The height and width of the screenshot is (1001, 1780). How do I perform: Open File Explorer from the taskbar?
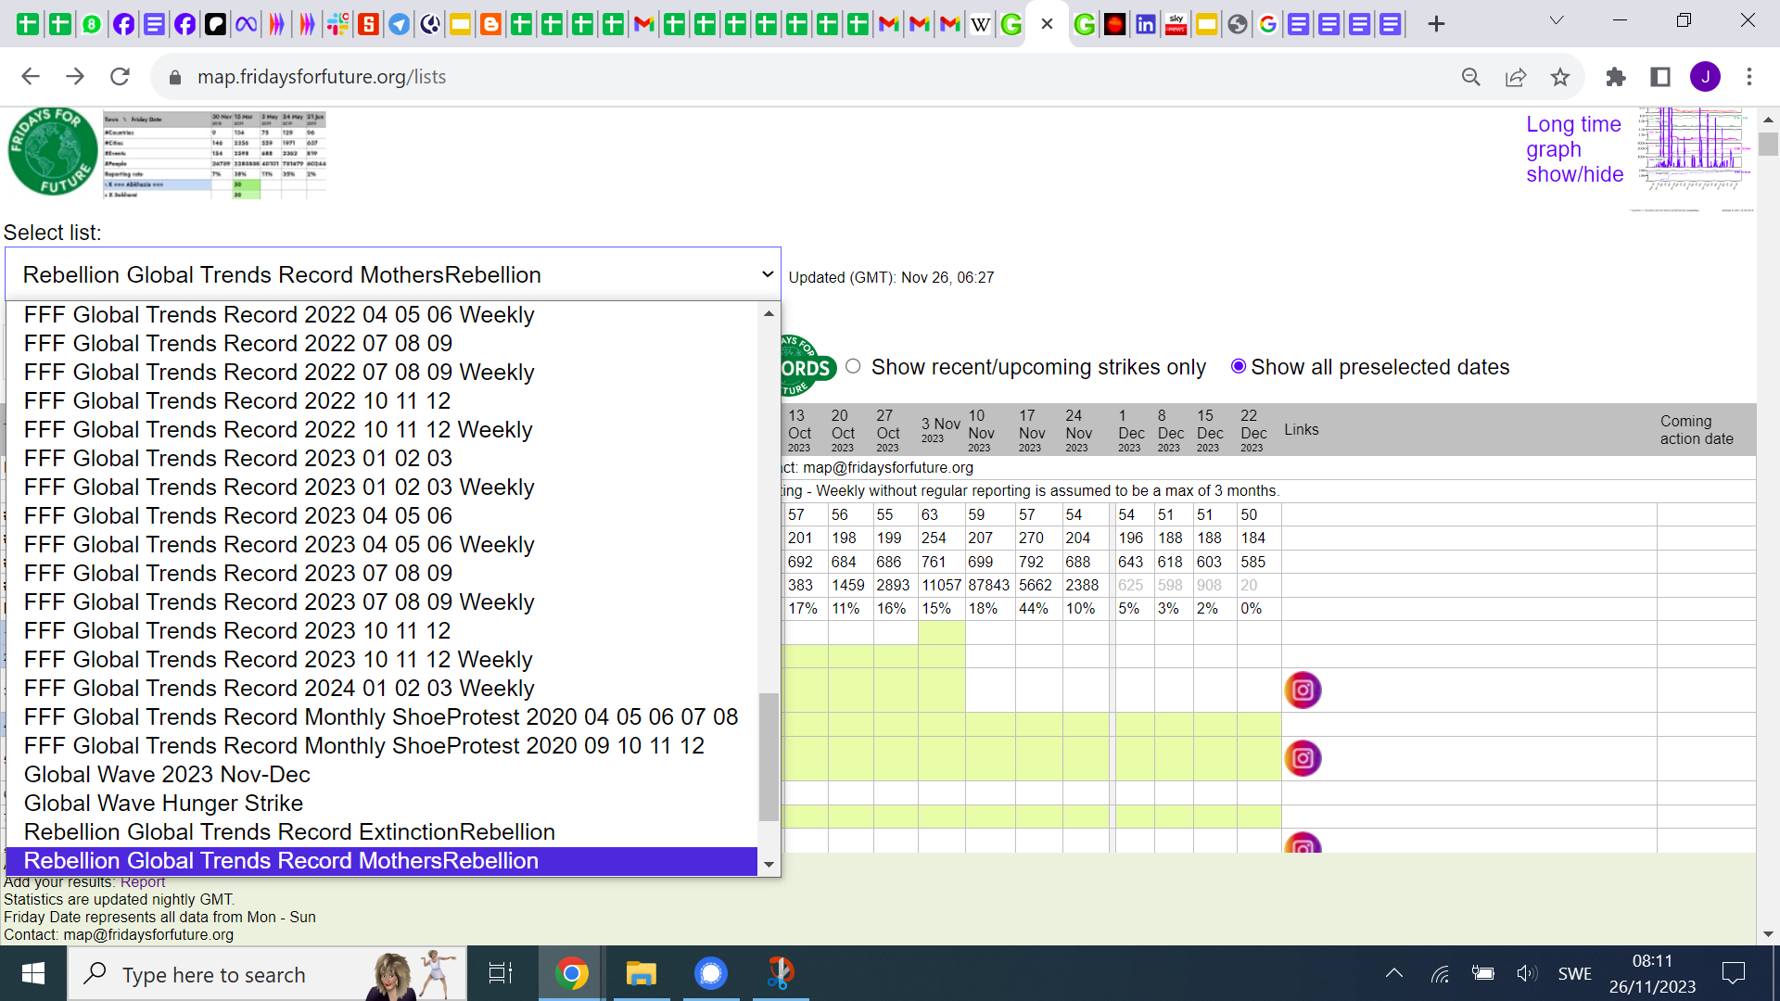click(x=641, y=974)
